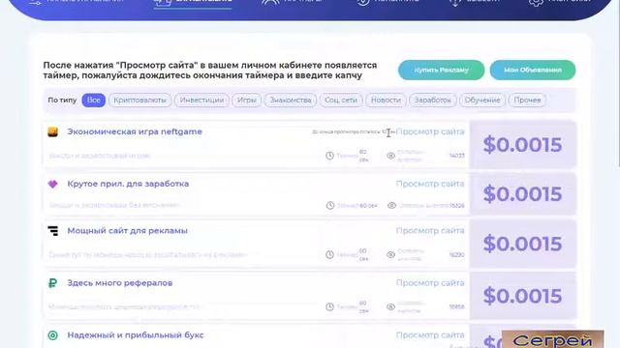This screenshot has width=620, height=348.
Task: Click the views eye icon in neftgame row
Action: [x=390, y=156]
